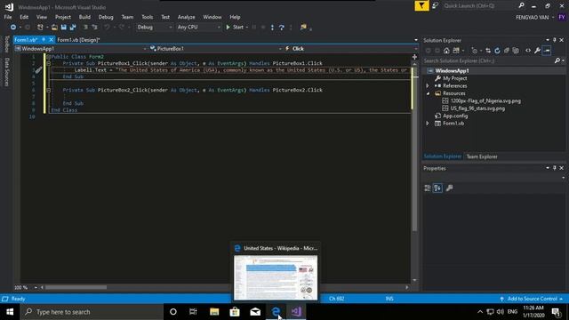Click the Categorized icon in Properties panel

428,188
